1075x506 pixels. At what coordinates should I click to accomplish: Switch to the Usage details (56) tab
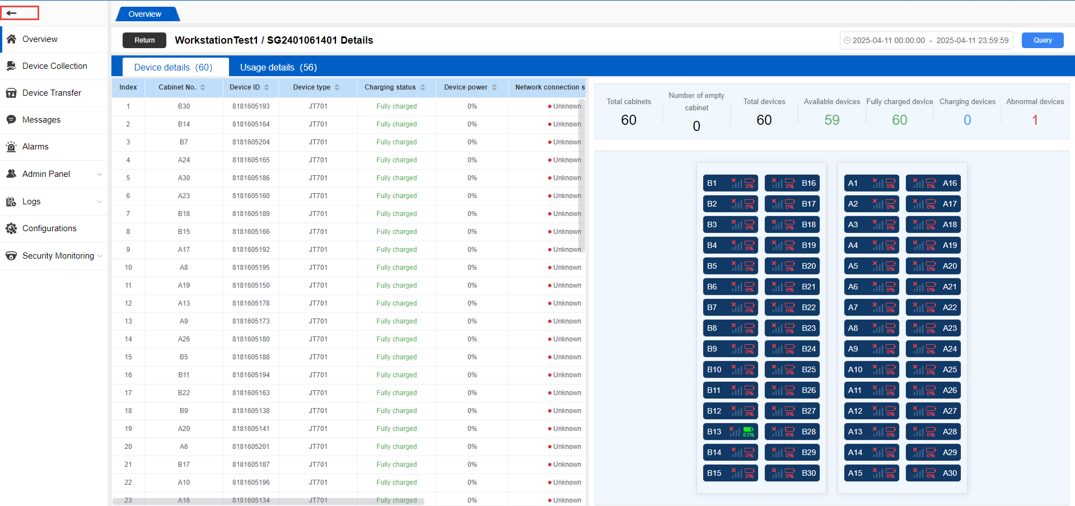278,67
